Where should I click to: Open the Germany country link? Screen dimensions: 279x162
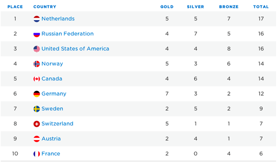click(x=54, y=94)
